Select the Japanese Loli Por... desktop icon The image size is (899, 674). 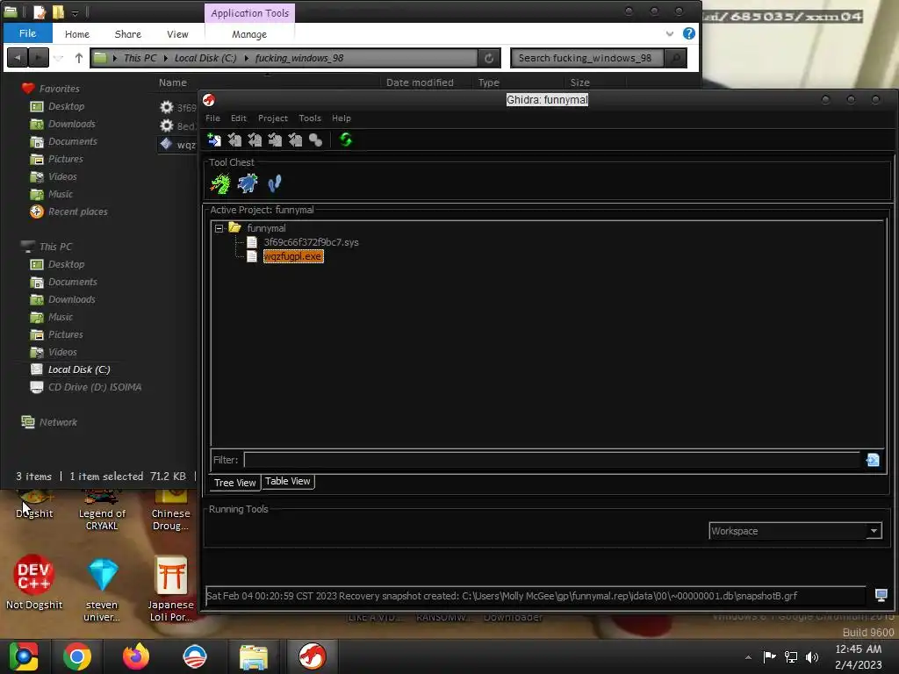(x=170, y=589)
